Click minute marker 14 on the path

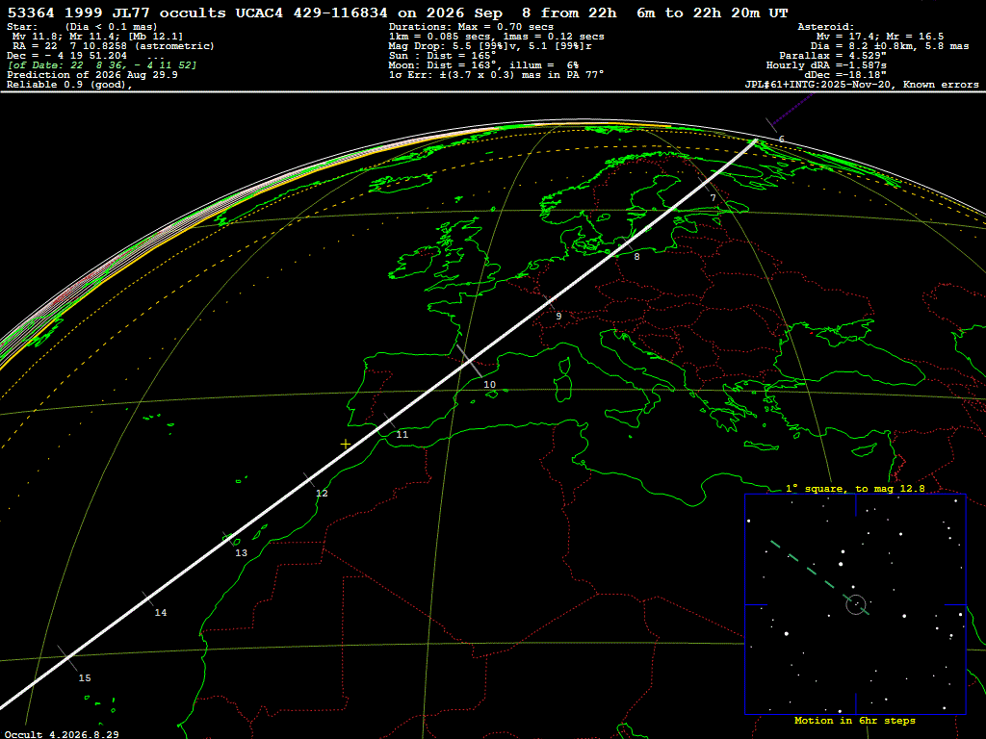click(x=161, y=613)
